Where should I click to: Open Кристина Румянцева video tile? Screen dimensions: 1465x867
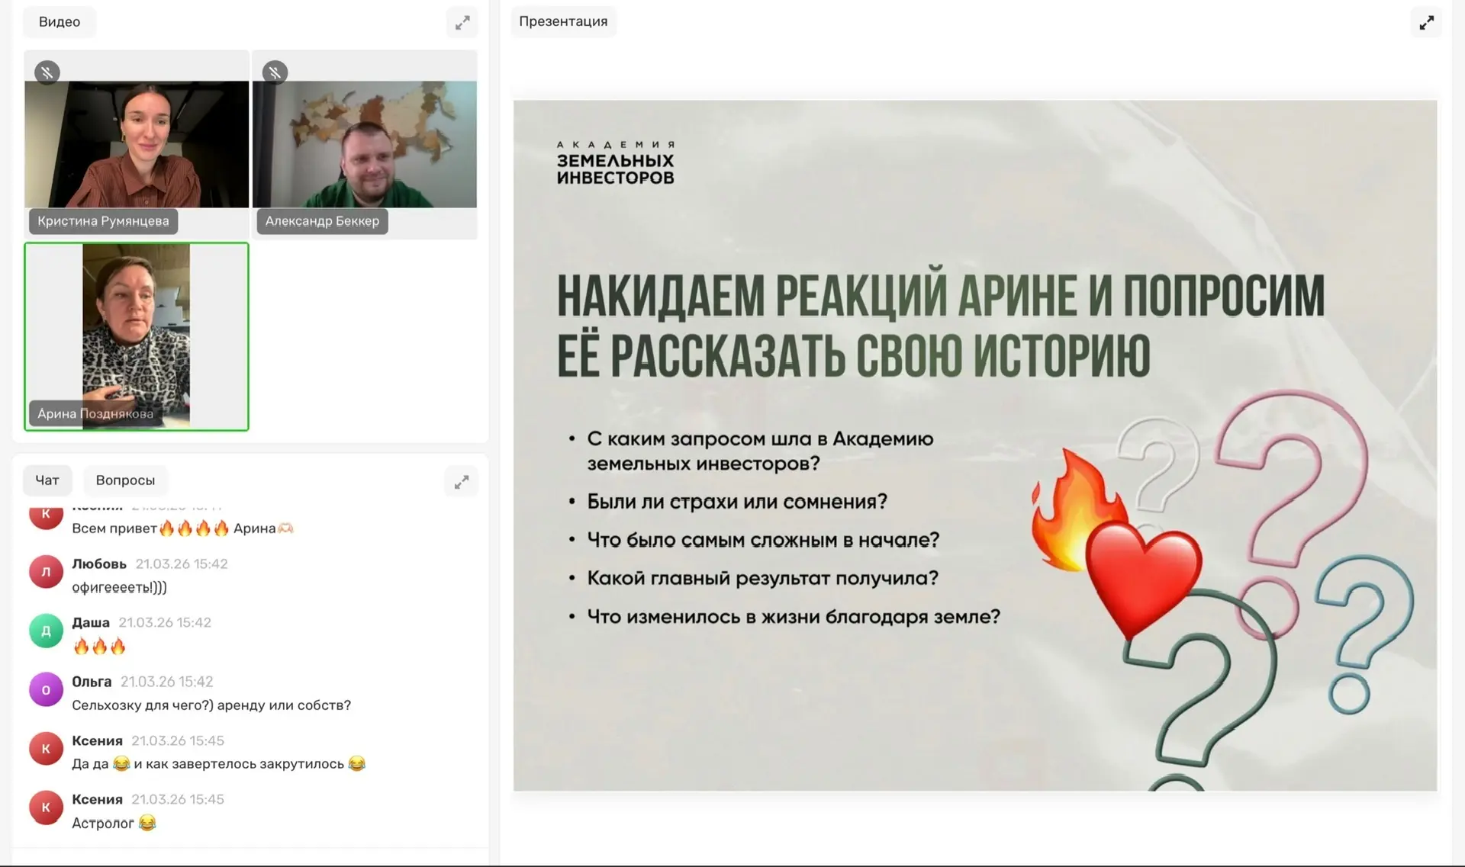(137, 144)
